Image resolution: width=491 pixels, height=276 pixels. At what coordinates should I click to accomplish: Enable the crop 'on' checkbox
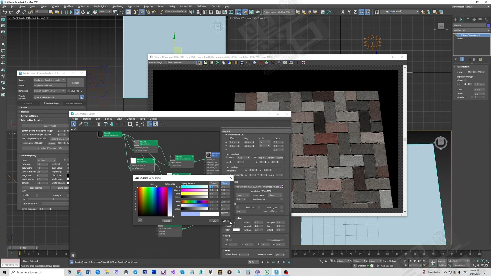230,240
